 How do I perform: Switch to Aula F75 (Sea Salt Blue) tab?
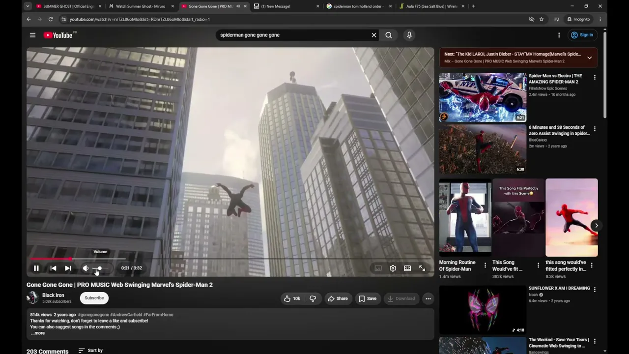(431, 6)
